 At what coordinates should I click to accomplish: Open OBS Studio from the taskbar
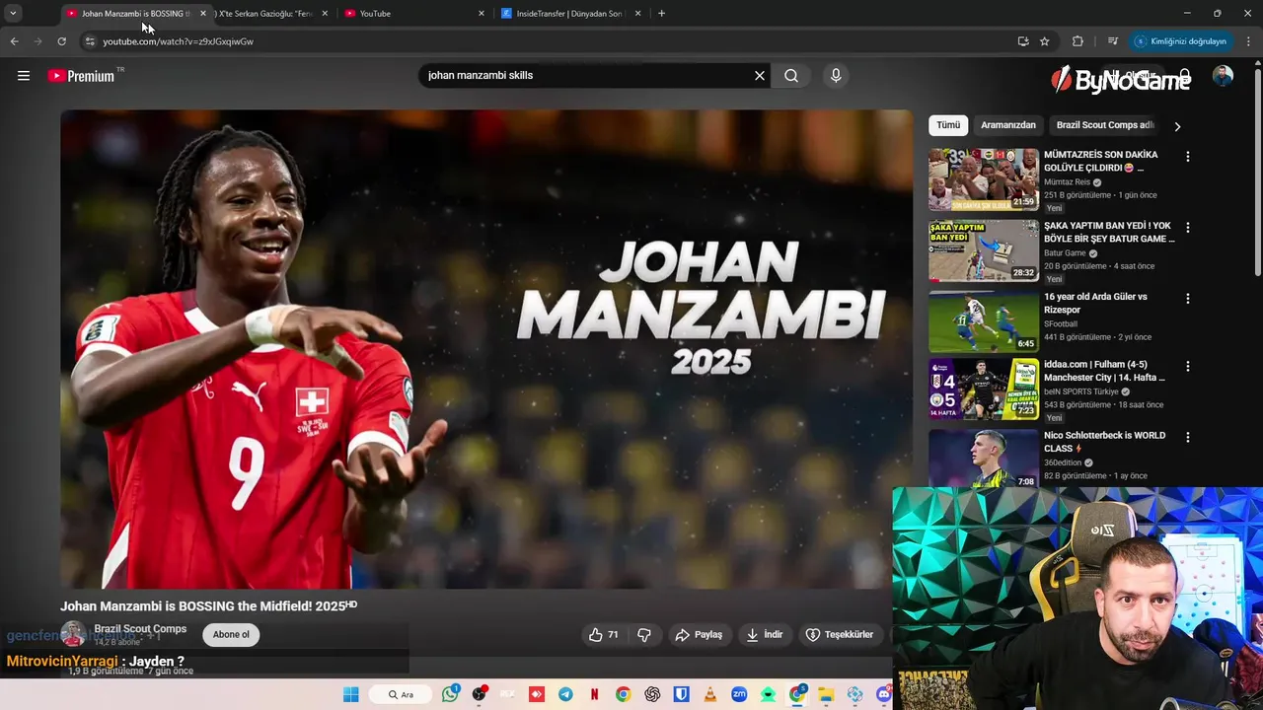(480, 694)
